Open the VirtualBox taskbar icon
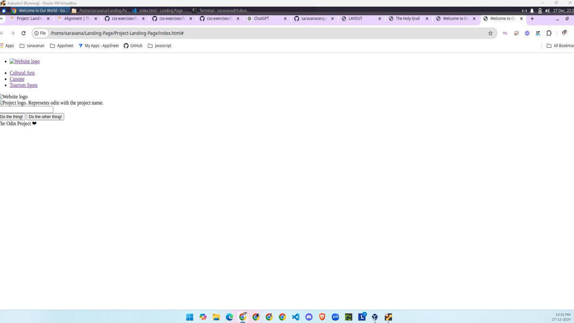The image size is (574, 323). tap(375, 317)
